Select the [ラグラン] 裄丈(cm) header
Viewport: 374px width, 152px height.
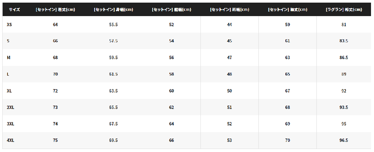tap(344, 9)
